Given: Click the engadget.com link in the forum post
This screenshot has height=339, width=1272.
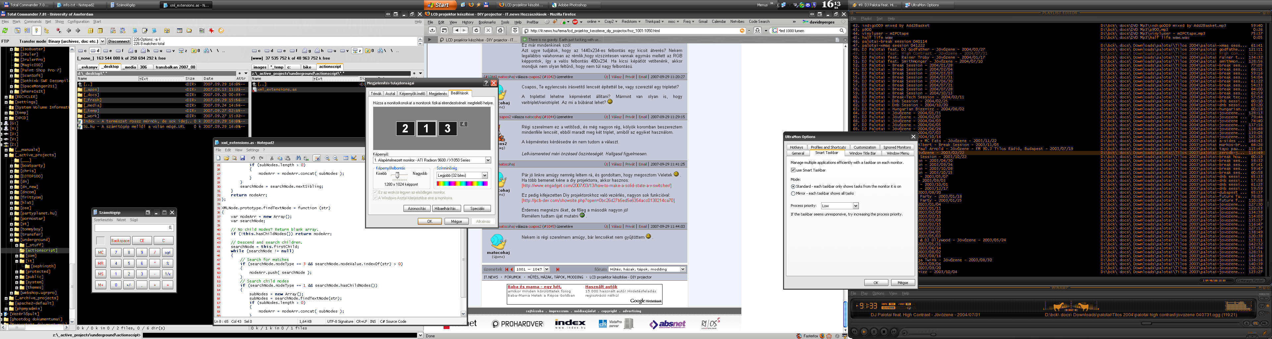Looking at the screenshot, I should [597, 185].
